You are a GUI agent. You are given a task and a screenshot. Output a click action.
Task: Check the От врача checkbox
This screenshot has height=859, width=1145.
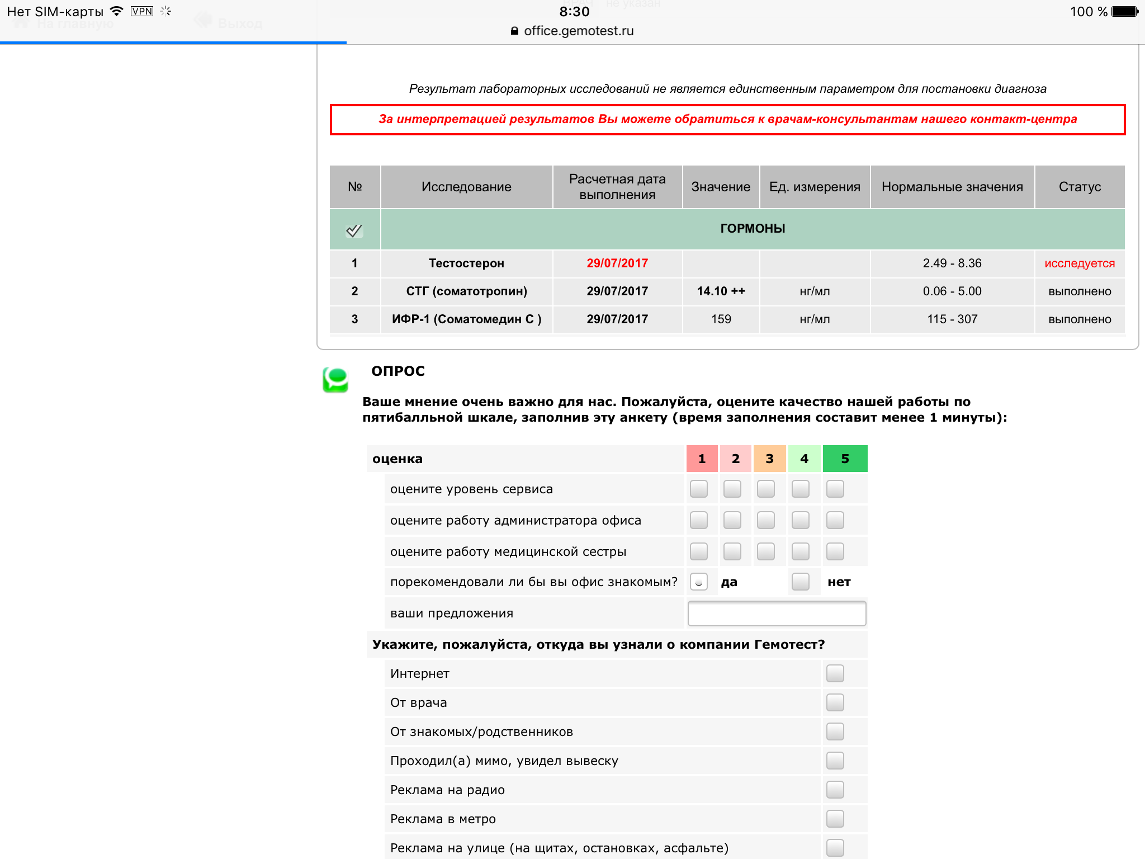835,702
